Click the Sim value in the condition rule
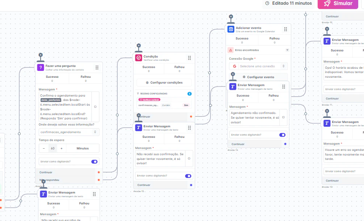 [186, 105]
